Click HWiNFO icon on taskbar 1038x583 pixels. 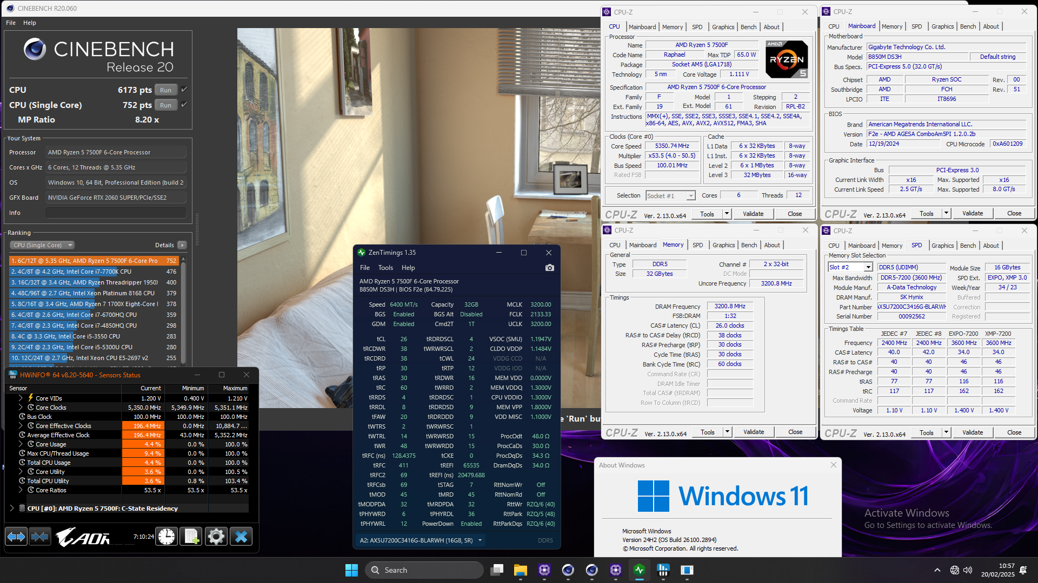point(663,570)
